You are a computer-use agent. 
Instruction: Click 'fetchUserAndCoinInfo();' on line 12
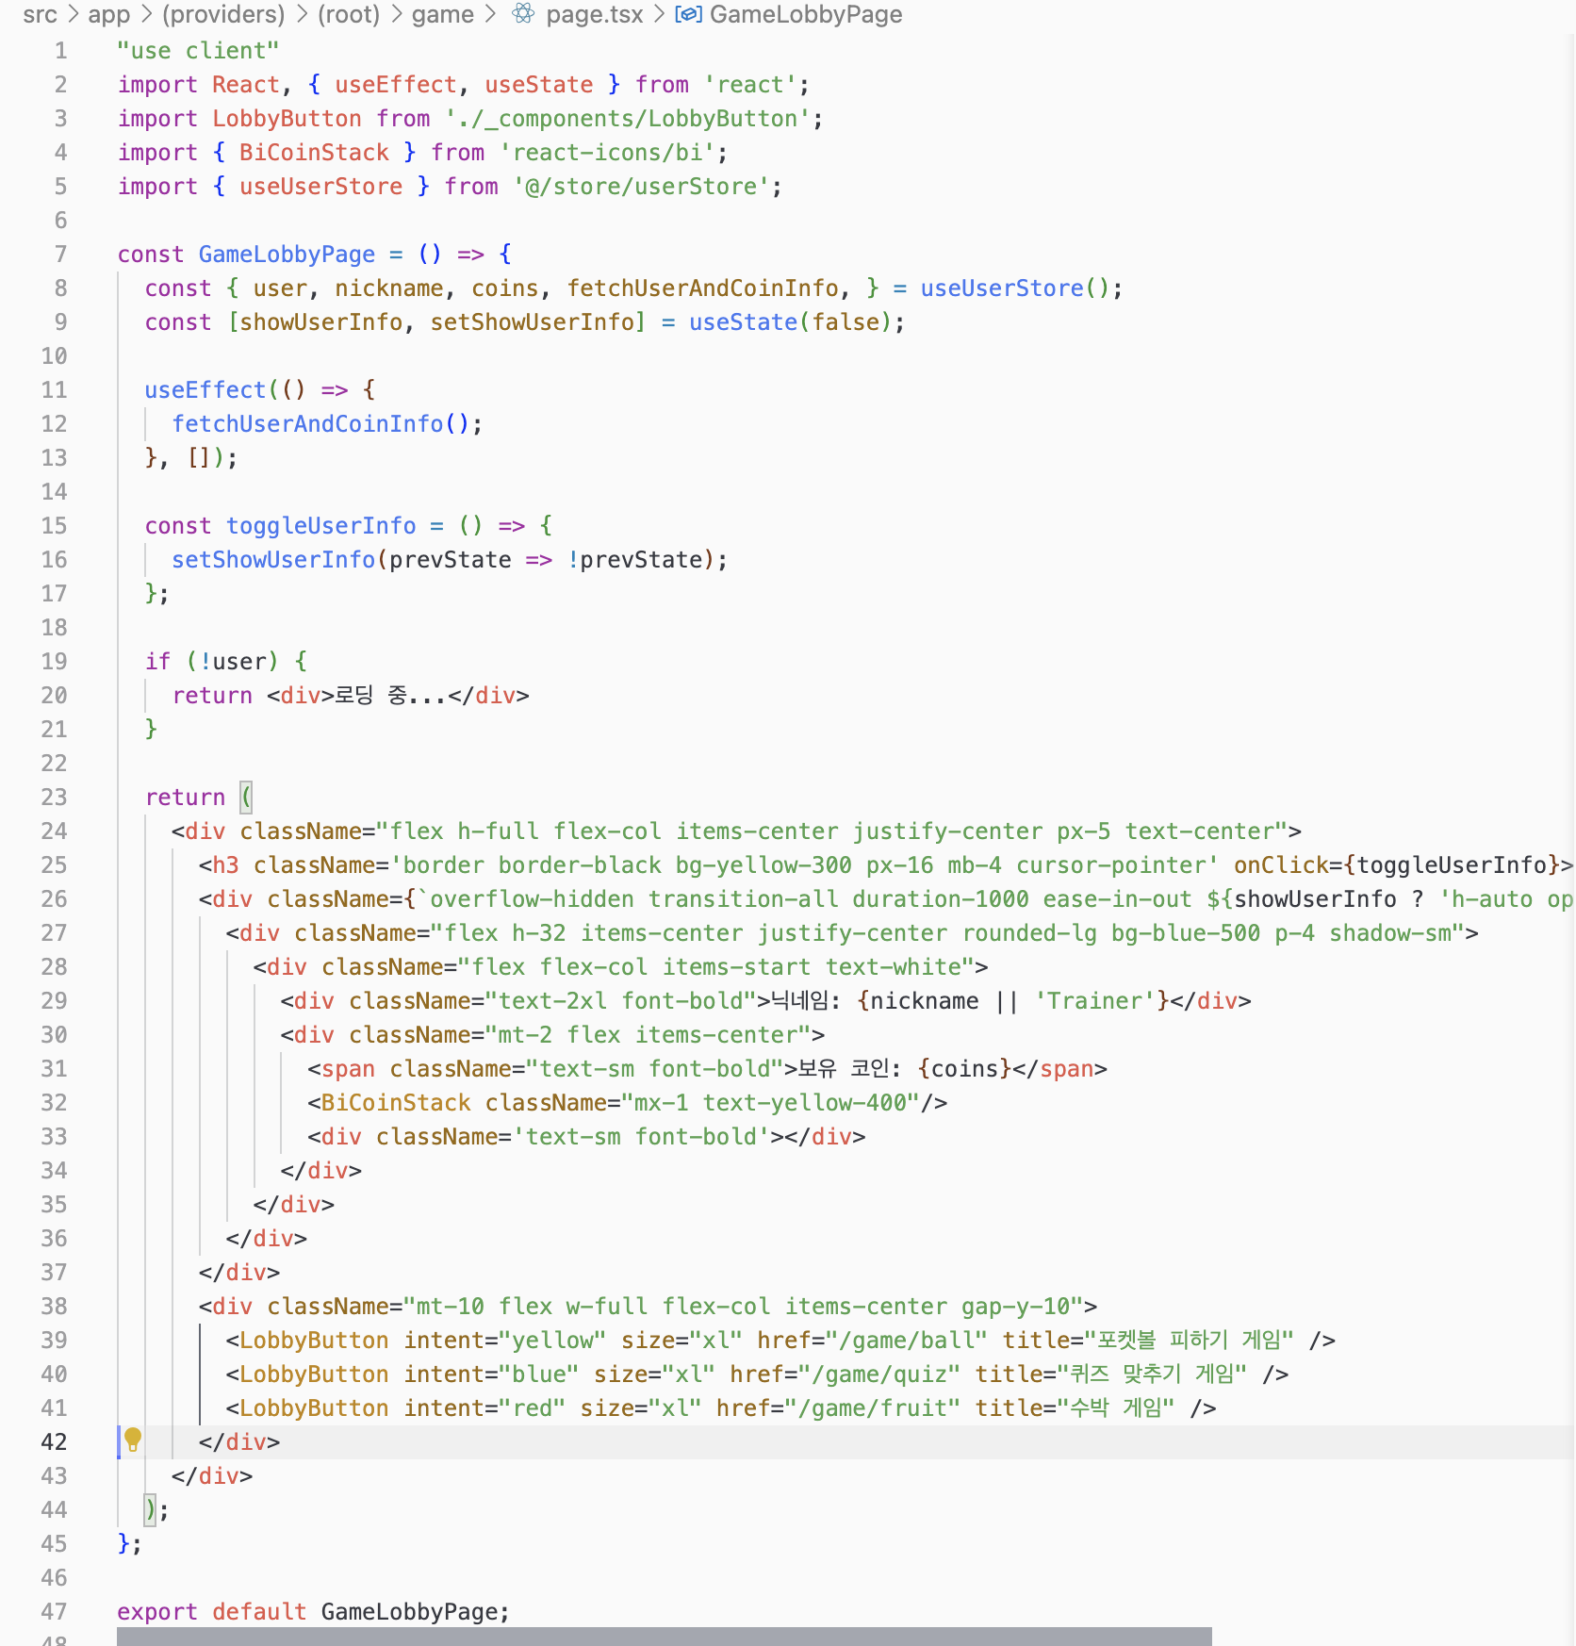(x=327, y=424)
